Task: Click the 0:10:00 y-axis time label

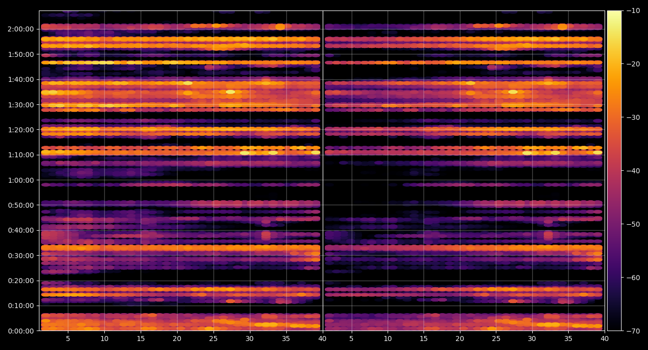Action: click(x=20, y=306)
